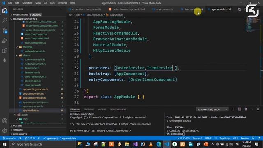The image size is (263, 148).
Task: Close the app.module.ts tab
Action: pyautogui.click(x=230, y=9)
